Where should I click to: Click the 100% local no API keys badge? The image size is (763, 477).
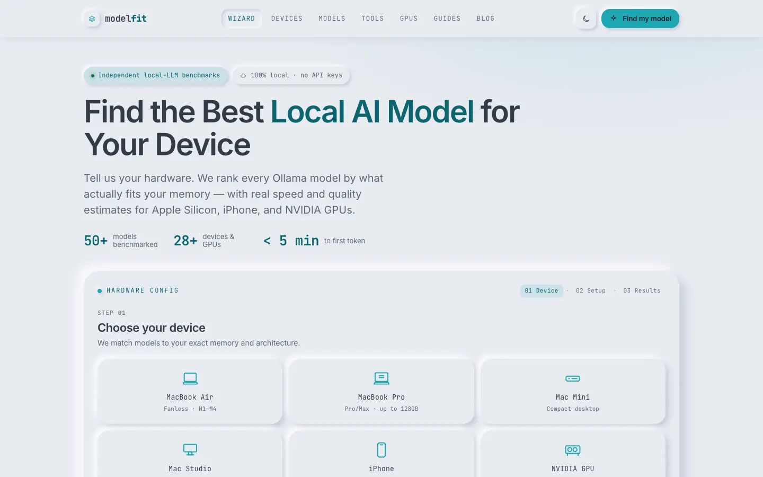[x=291, y=75]
